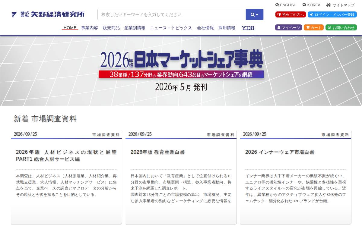This screenshot has height=226, width=362.
Task: Click the globe icon beside ENGLISH
Action: [277, 5]
